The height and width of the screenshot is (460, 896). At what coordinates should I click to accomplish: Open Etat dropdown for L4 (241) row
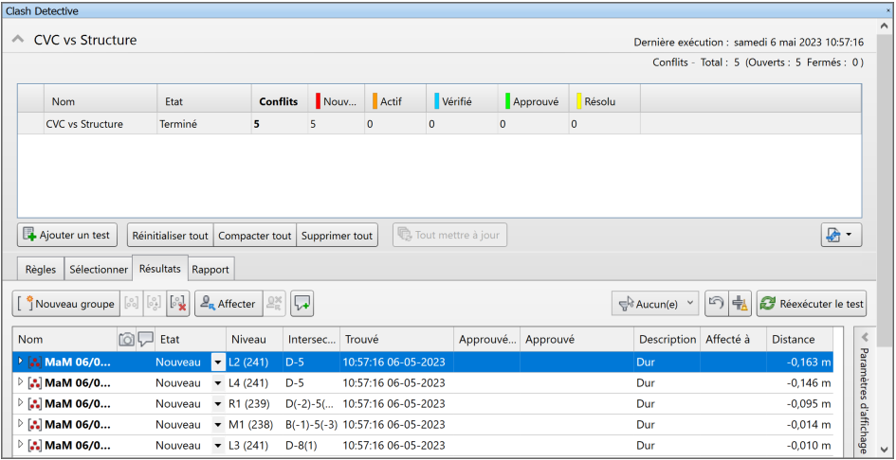click(x=218, y=383)
